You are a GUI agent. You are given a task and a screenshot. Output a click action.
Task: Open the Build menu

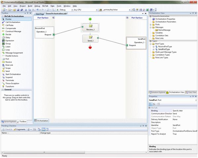pyautogui.click(x=30, y=6)
